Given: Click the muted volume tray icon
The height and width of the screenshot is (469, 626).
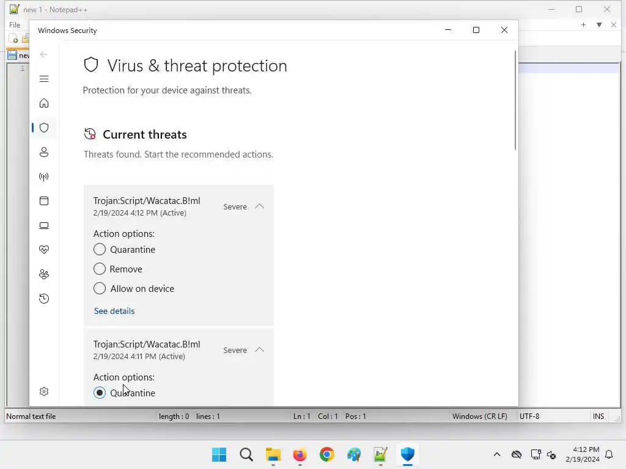Looking at the screenshot, I should tap(552, 454).
